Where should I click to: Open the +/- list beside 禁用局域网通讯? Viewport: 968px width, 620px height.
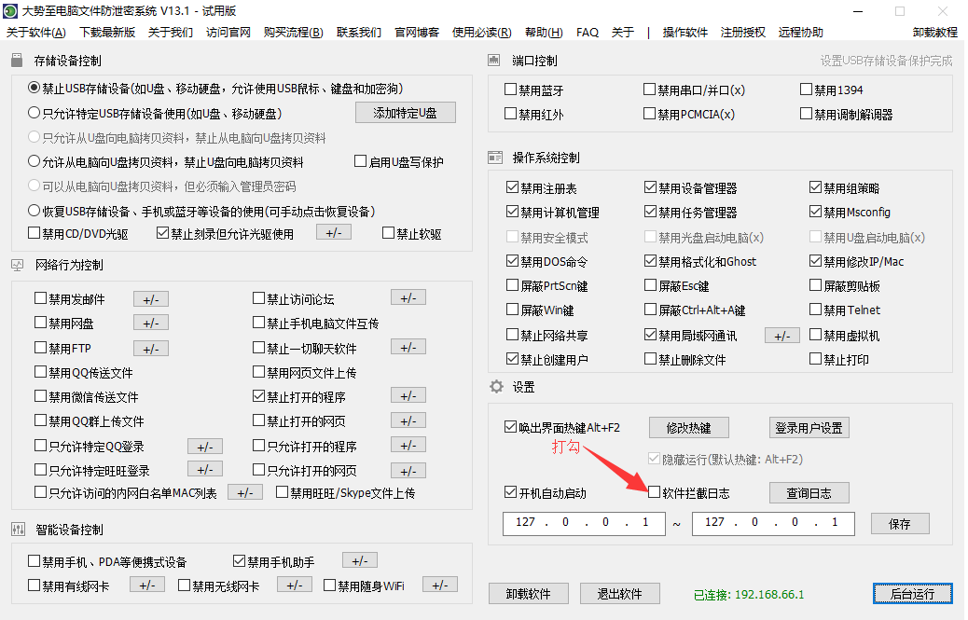781,335
